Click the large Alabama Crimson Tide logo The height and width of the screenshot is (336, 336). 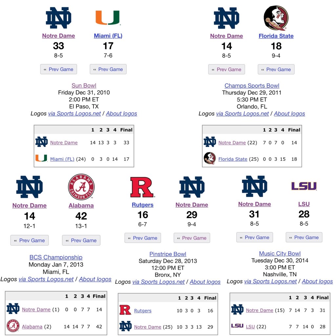pos(81,187)
